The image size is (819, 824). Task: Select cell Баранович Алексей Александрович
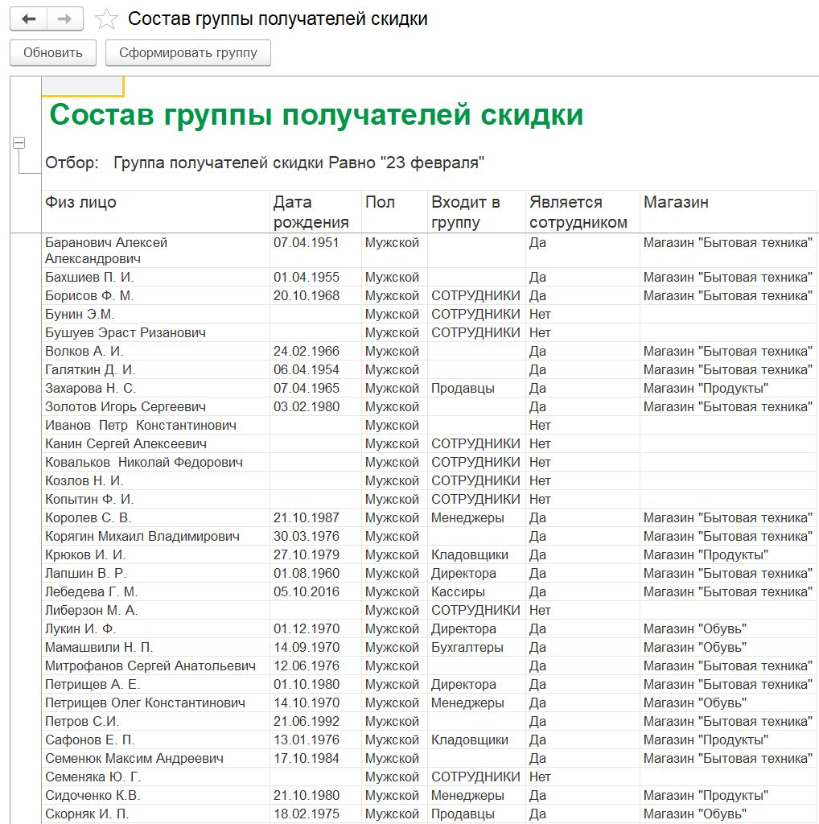[106, 250]
